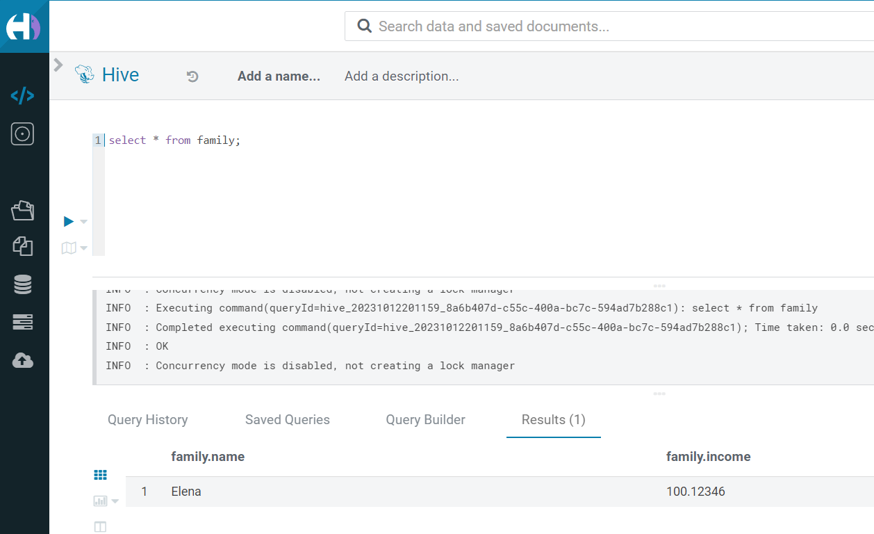Switch to the Saved Queries tab
This screenshot has width=874, height=534.
click(287, 419)
